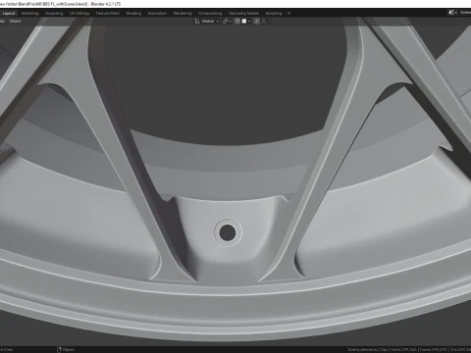471x353 pixels.
Task: Switch to the Modeling workspace tab
Action: [30, 14]
